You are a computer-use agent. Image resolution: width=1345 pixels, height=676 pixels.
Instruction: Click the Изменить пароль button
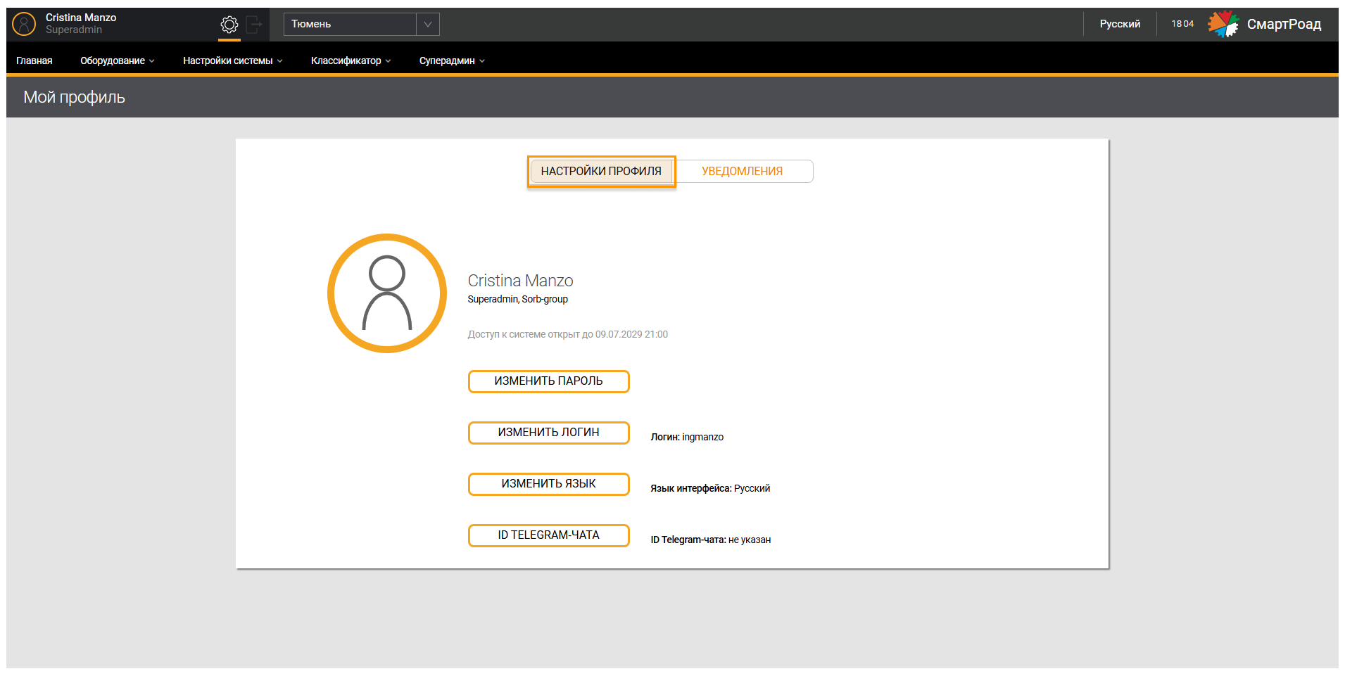click(x=549, y=381)
